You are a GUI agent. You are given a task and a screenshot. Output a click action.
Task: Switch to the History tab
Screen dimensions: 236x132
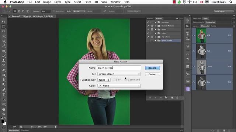(x=150, y=18)
